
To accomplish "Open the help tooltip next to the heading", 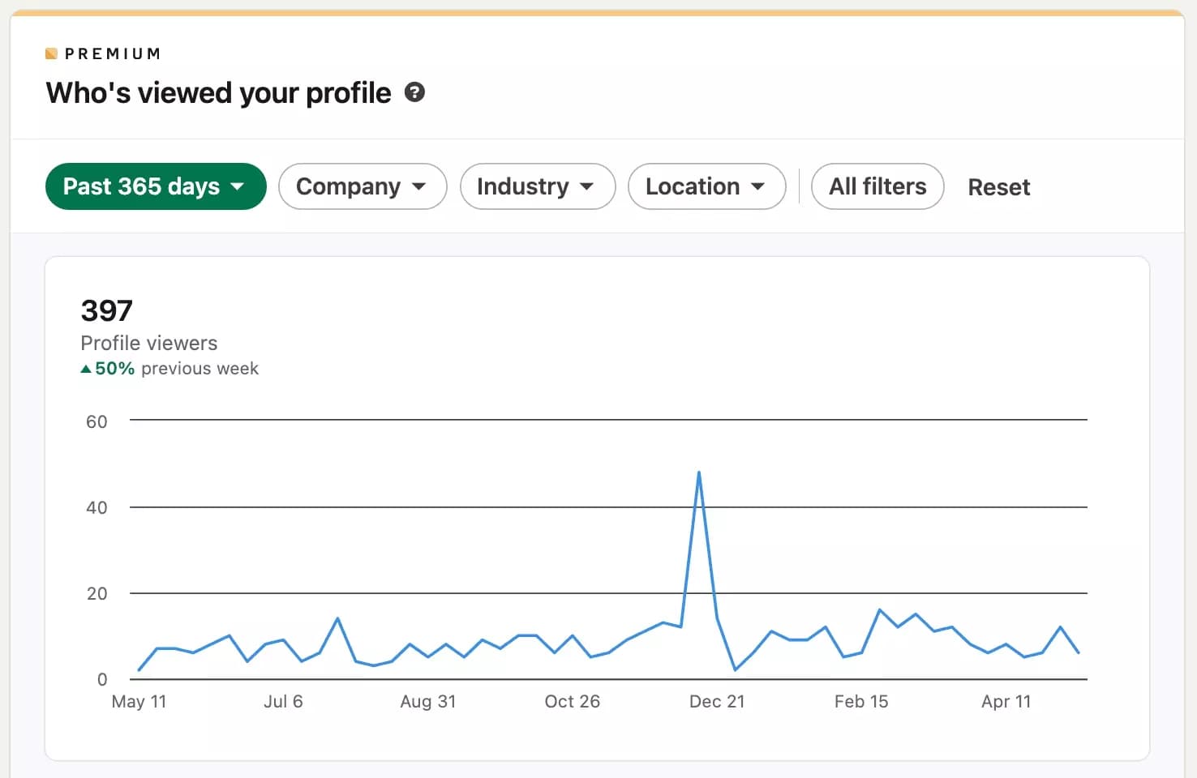I will (415, 92).
